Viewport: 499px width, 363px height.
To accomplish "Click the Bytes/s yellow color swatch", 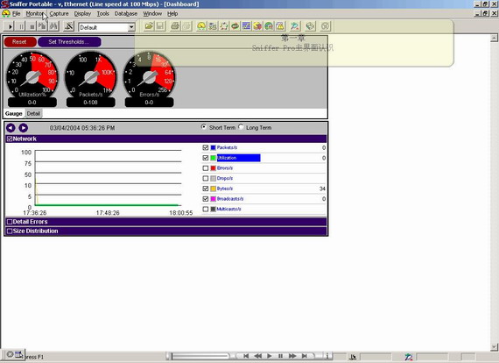I will coord(214,189).
